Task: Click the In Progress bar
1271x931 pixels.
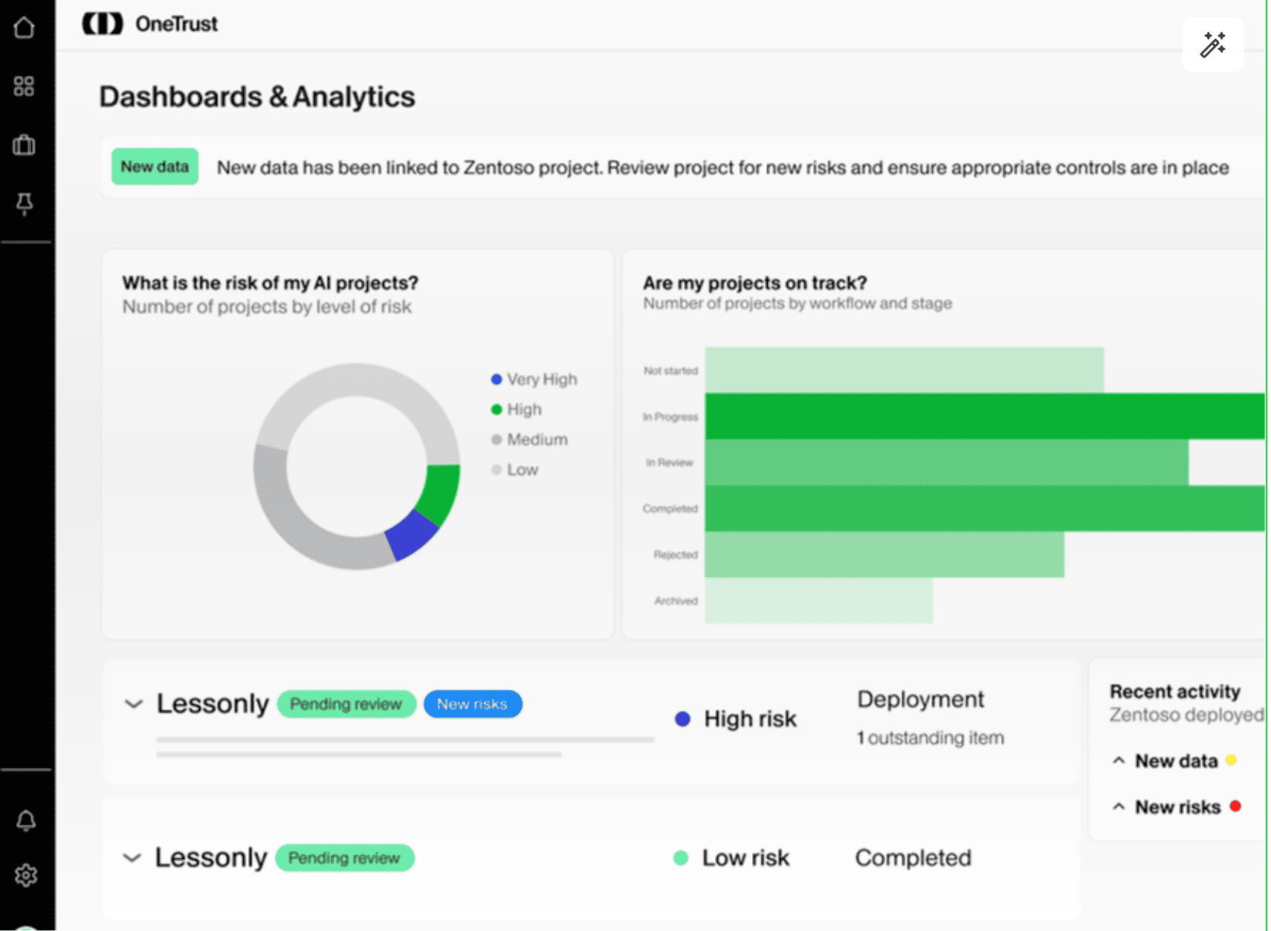Action: 985,416
